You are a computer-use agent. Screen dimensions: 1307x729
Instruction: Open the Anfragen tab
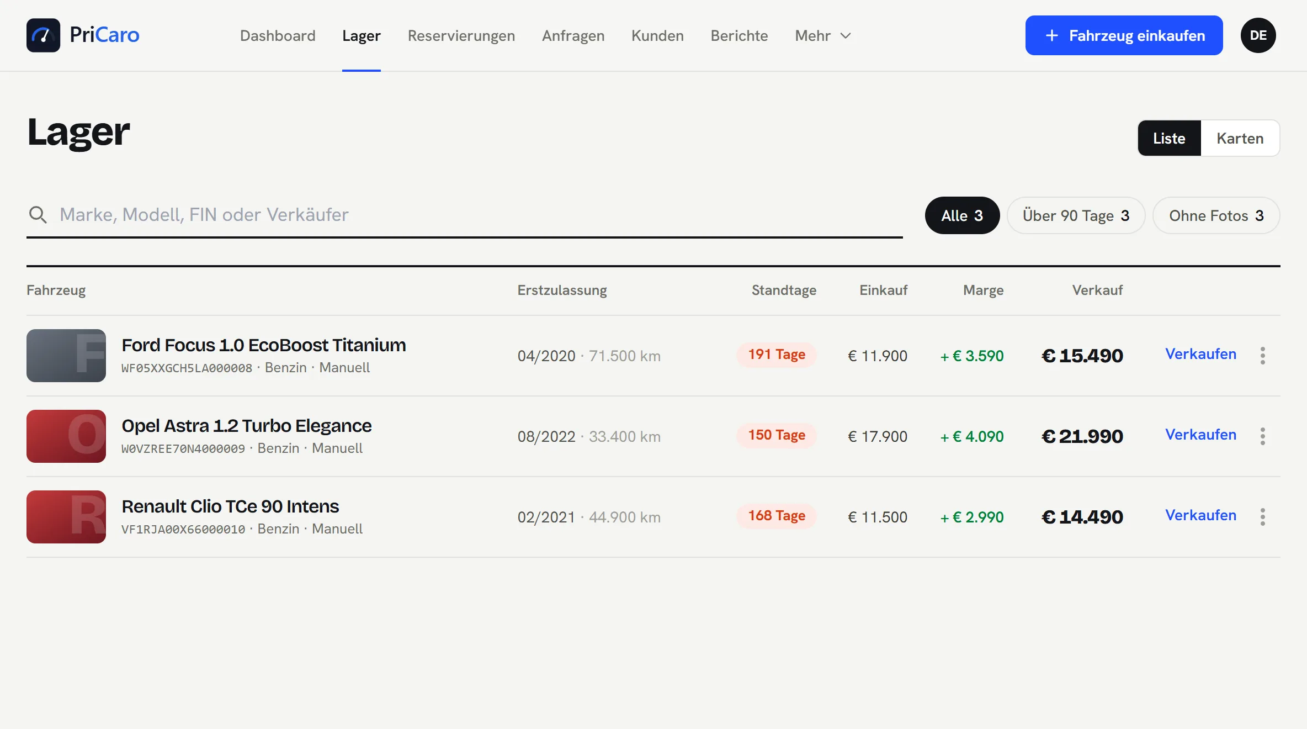coord(573,35)
